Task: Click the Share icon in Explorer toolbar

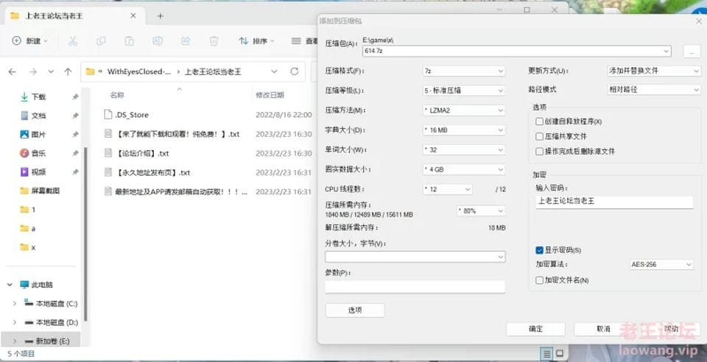Action: [186, 41]
